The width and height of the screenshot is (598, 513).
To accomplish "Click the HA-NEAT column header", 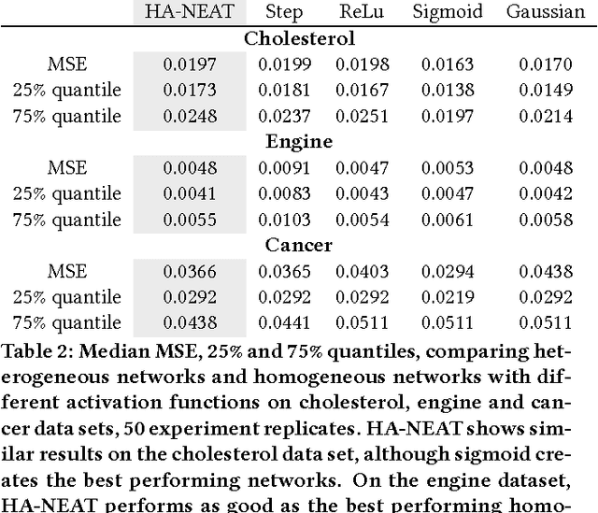I will tap(190, 13).
